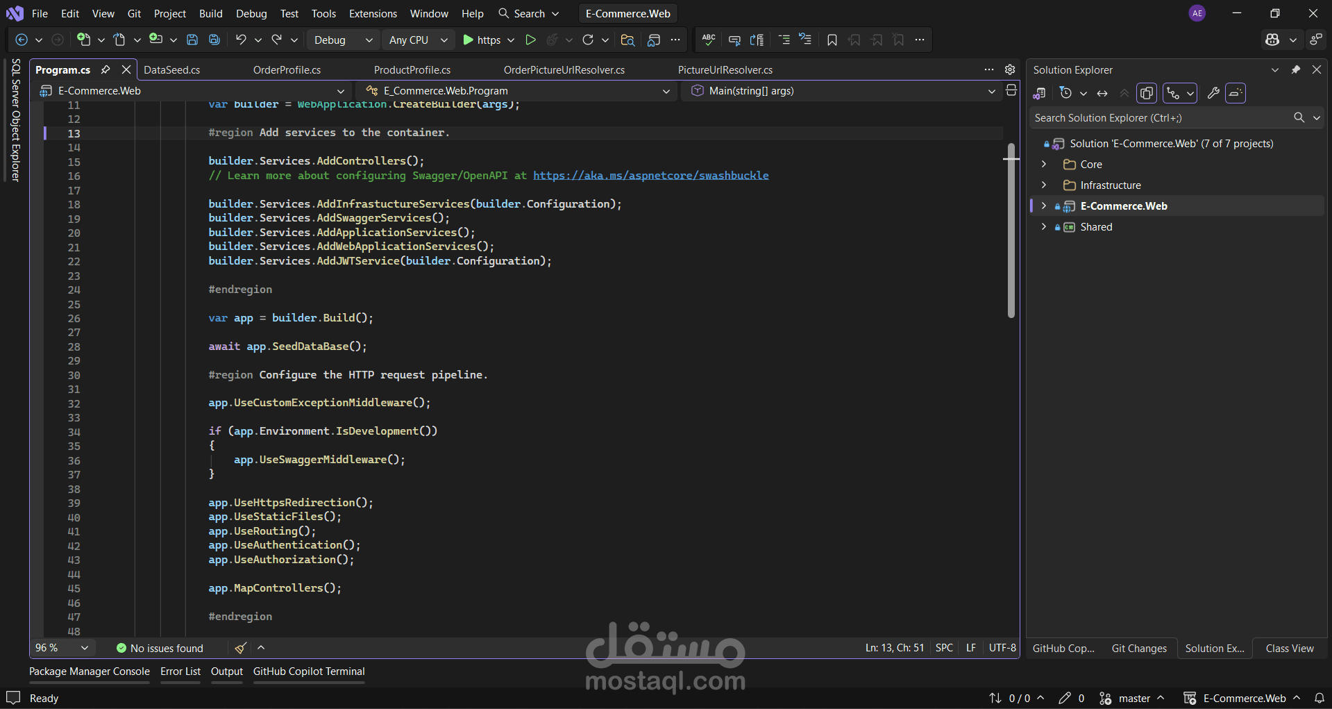Pin the Program.cs tab
The image size is (1332, 709).
[x=106, y=69]
